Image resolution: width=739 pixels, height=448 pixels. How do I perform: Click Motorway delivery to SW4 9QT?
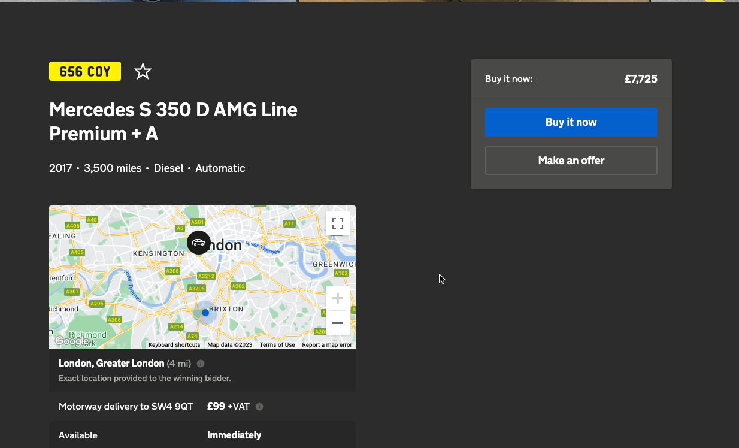126,407
